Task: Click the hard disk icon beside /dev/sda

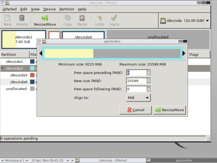Action: point(163,21)
